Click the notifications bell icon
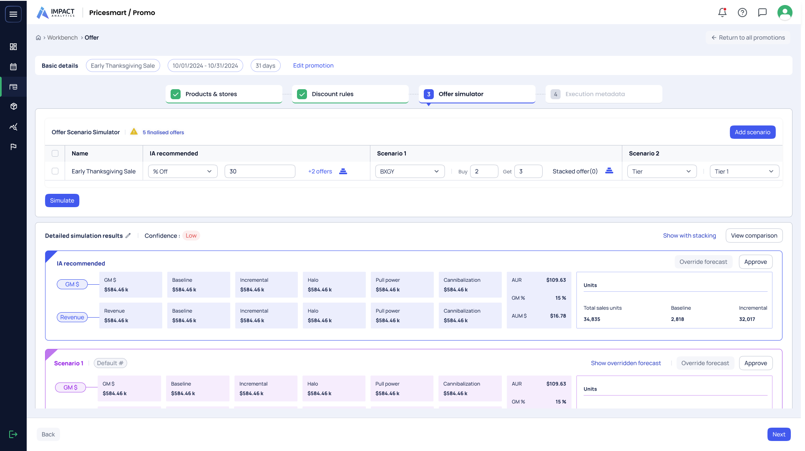This screenshot has height=451, width=805. pos(722,13)
